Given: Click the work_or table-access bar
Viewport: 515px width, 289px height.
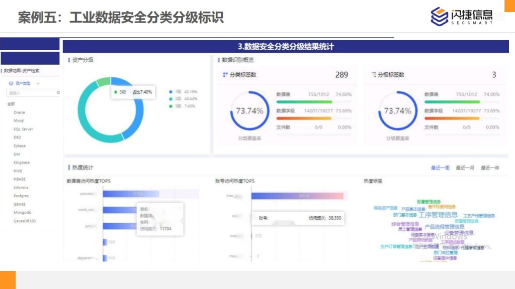Looking at the screenshot, I should 119,210.
